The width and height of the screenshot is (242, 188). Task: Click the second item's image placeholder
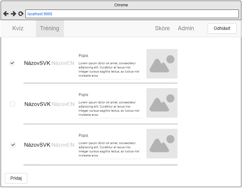click(x=162, y=103)
